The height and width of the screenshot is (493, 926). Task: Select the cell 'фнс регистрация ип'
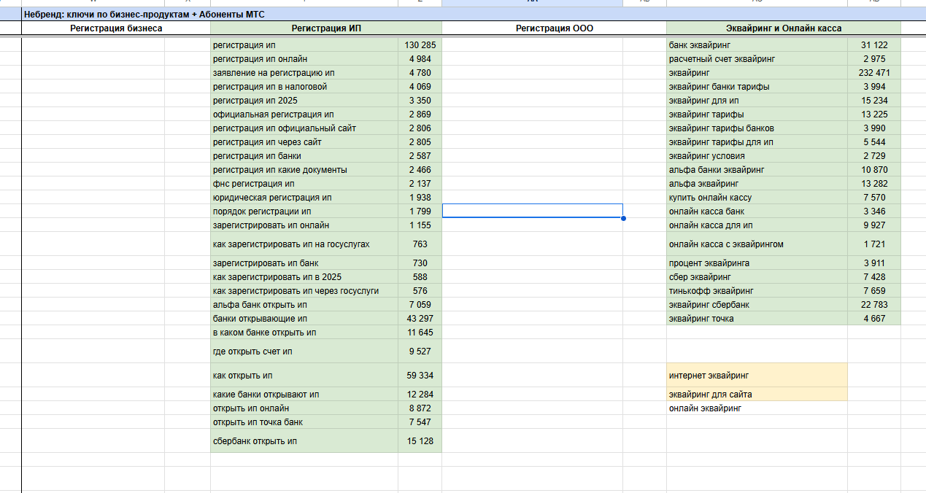(x=304, y=184)
